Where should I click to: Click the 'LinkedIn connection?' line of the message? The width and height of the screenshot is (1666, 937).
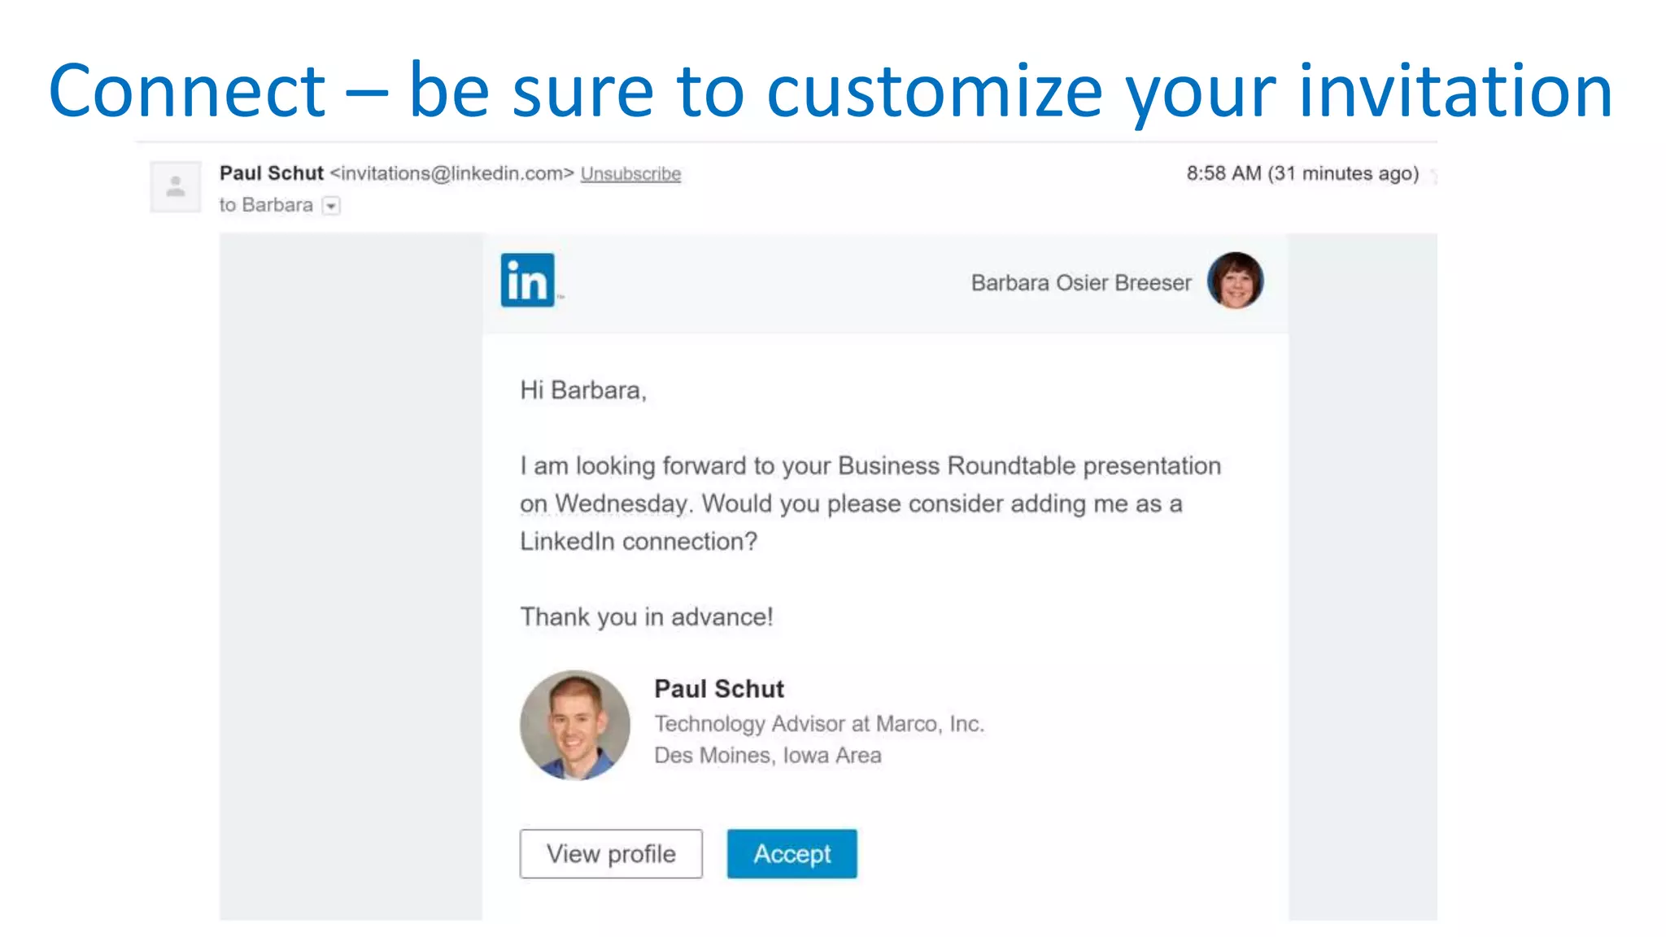coord(639,542)
